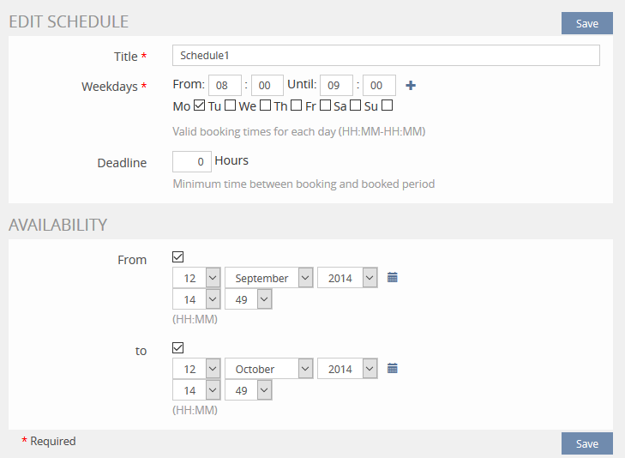
Task: Enable the Tuesday checkbox
Action: 230,106
